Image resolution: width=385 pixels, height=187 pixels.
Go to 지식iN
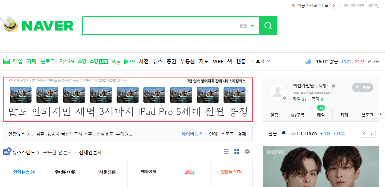click(x=67, y=61)
